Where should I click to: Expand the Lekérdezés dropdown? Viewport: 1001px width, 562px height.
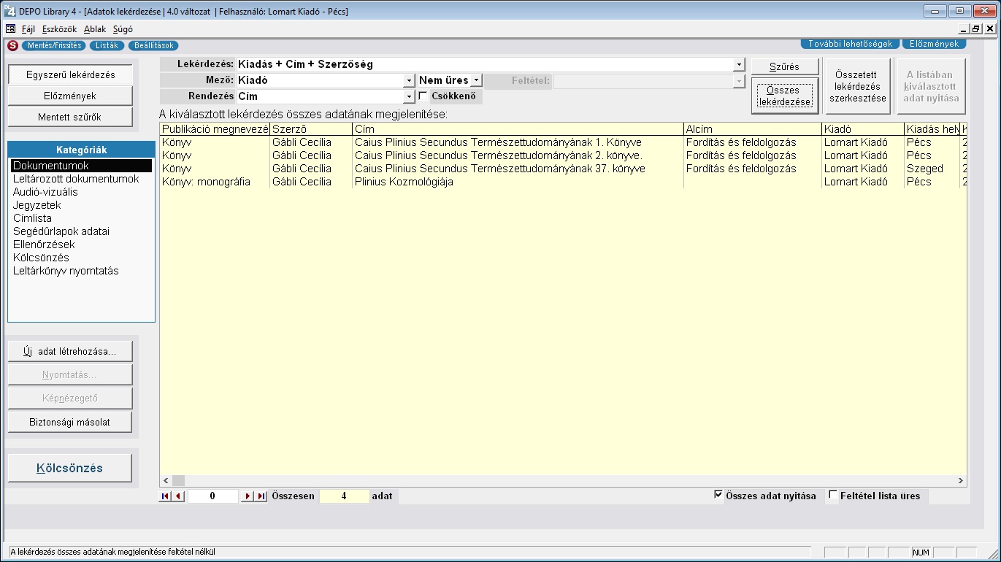739,64
